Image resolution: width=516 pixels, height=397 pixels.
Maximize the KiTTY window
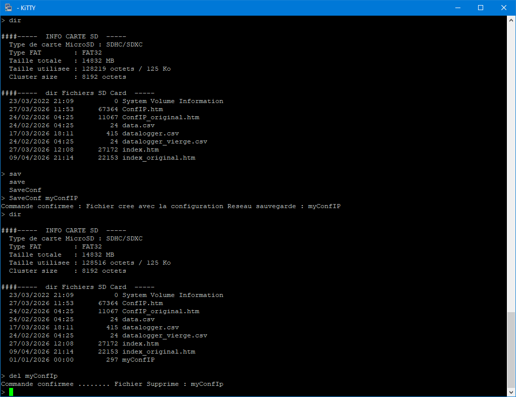tap(481, 8)
